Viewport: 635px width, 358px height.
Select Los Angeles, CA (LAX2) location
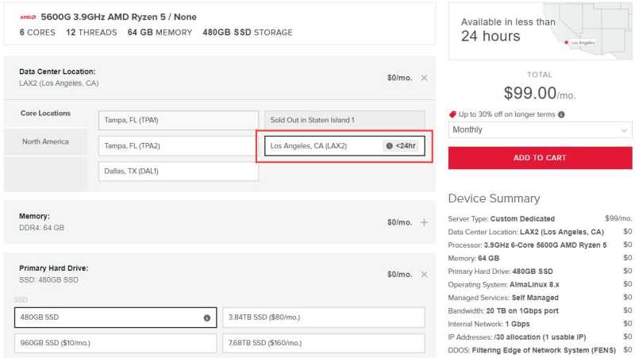[x=344, y=146]
